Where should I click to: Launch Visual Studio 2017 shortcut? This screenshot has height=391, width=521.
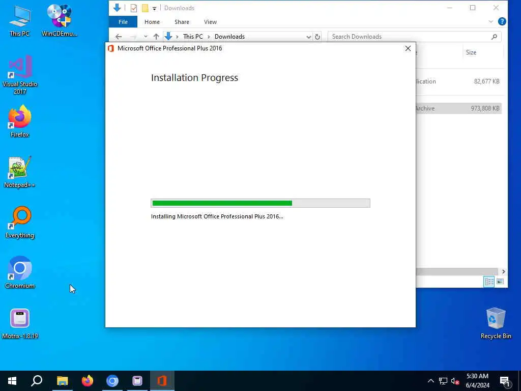coord(20,75)
